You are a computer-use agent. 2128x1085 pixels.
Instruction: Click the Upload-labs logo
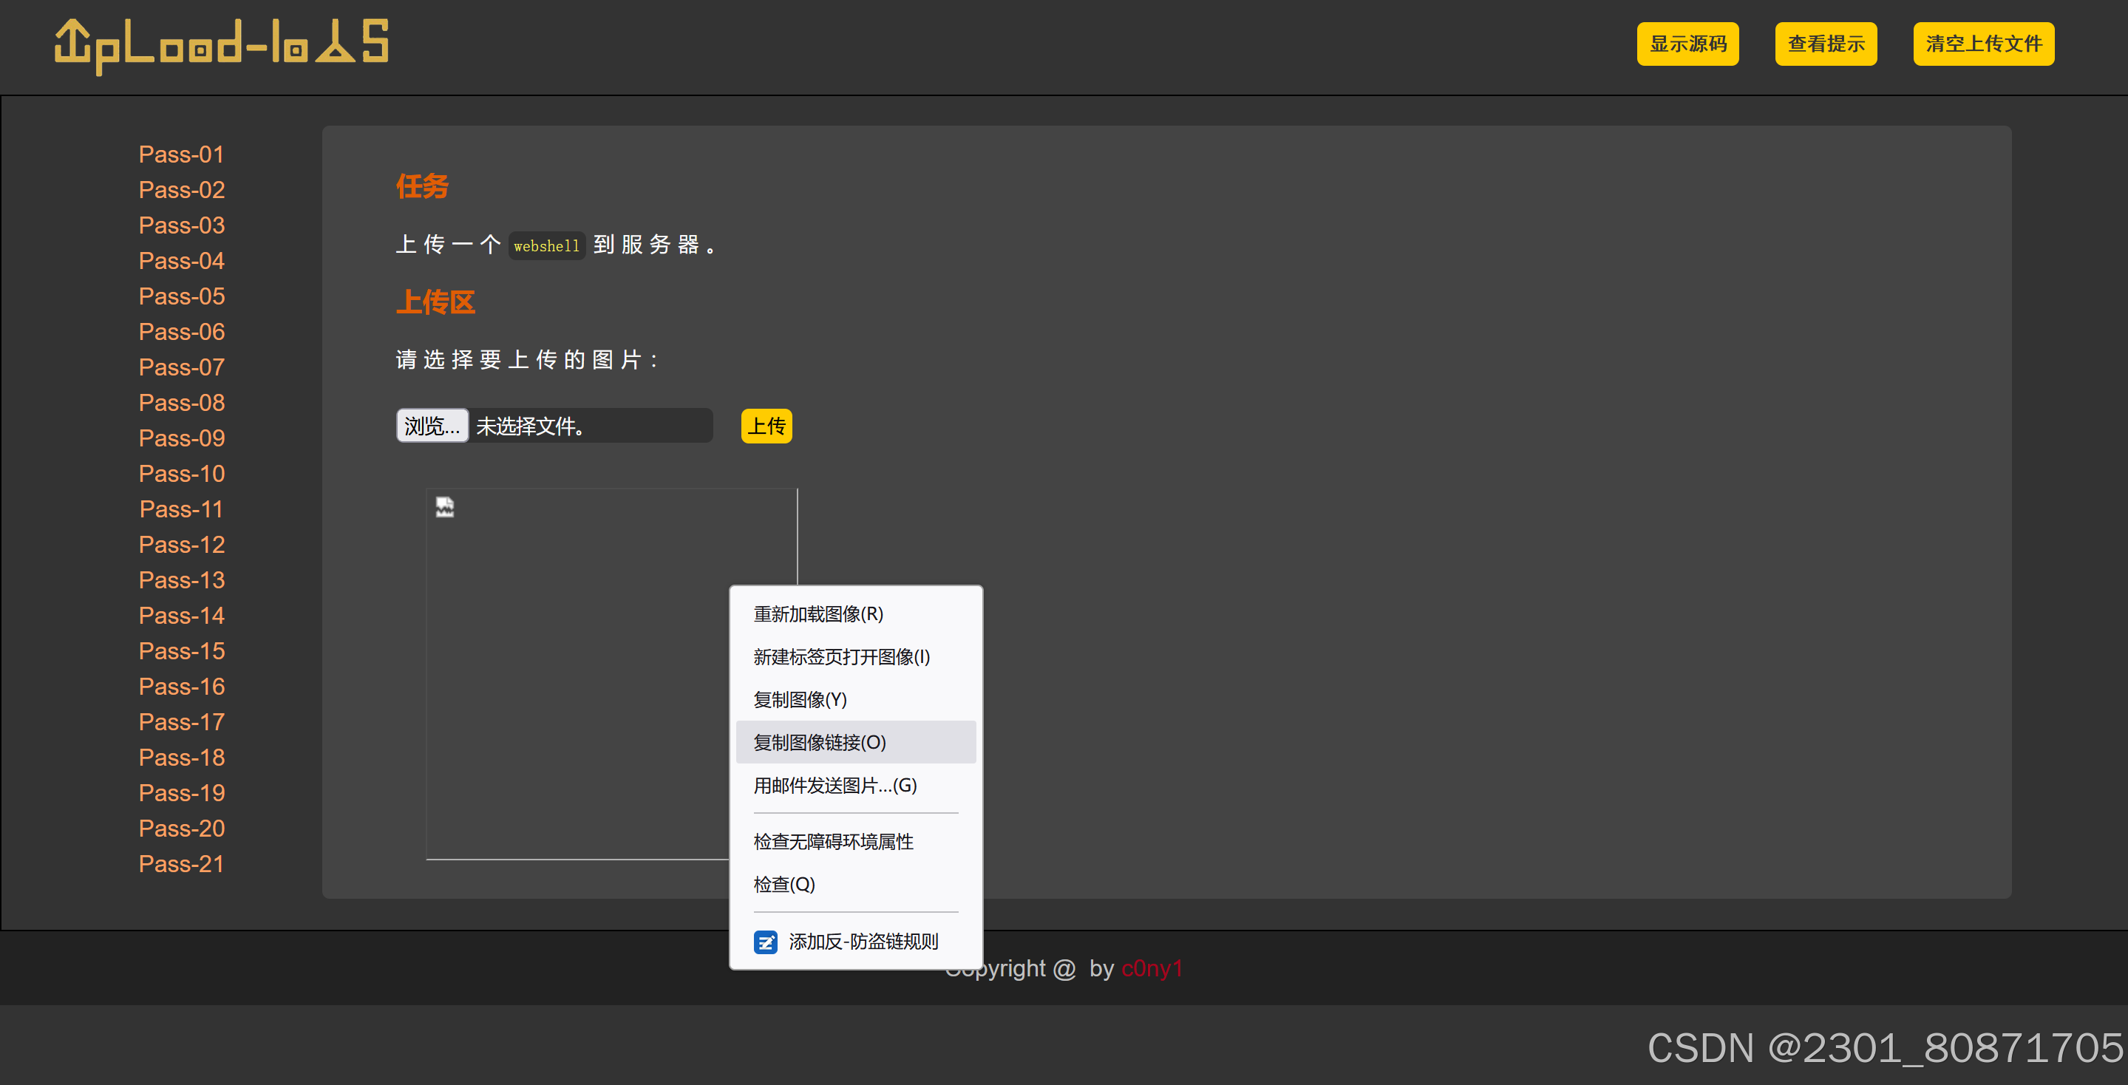[x=222, y=44]
